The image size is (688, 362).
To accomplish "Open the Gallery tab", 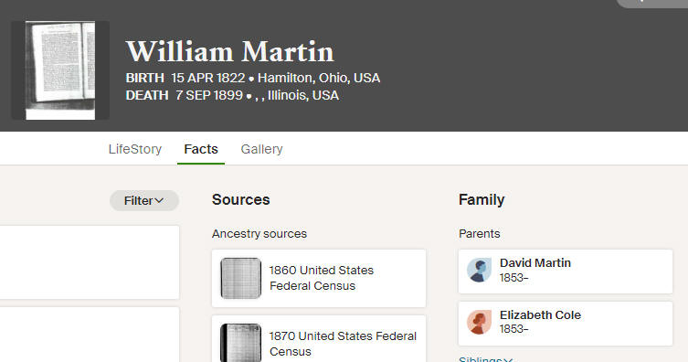I will 261,149.
